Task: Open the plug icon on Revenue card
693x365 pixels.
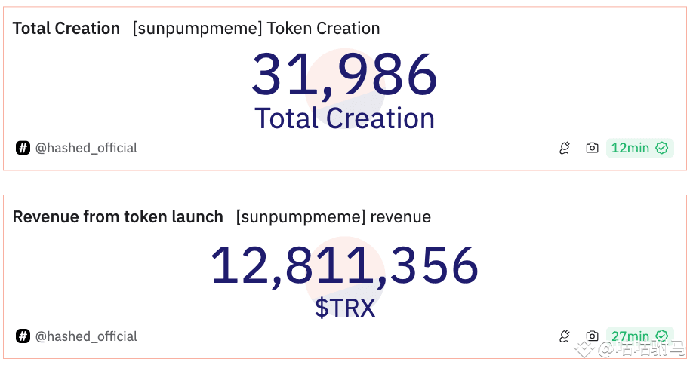Action: click(565, 336)
